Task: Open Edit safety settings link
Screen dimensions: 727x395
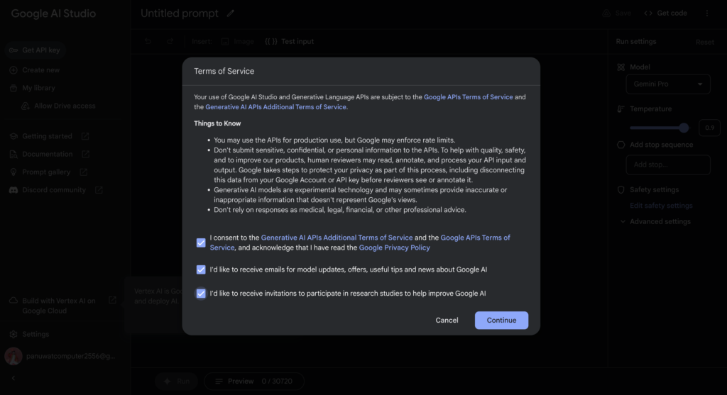Action: (x=661, y=206)
